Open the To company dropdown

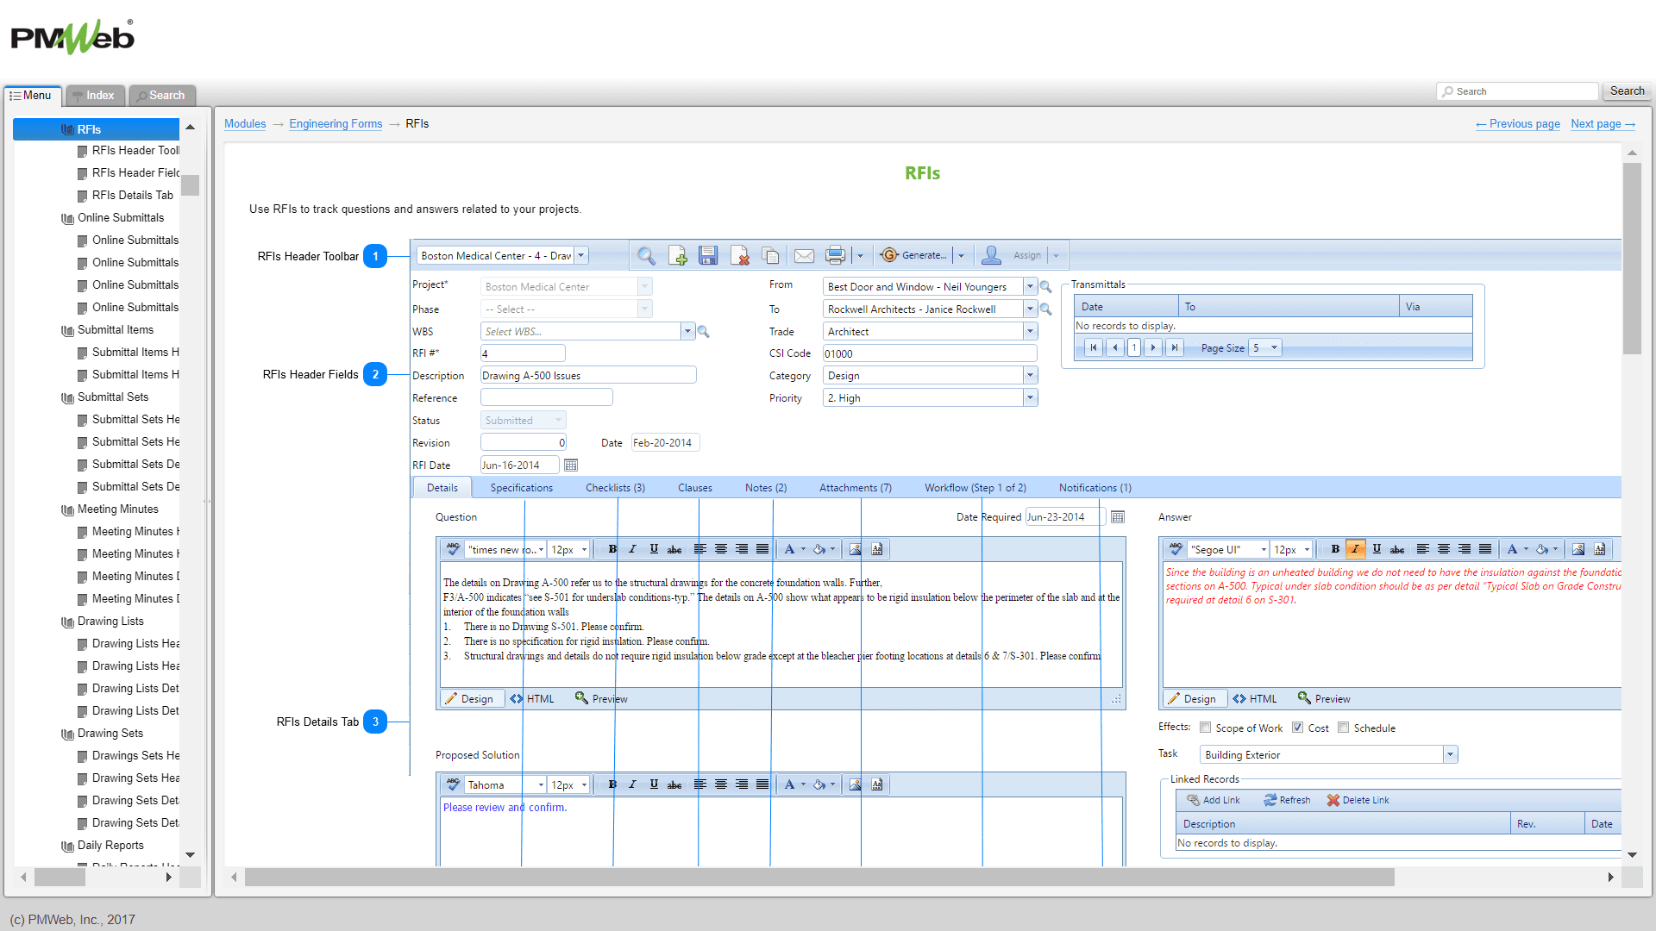click(1030, 309)
